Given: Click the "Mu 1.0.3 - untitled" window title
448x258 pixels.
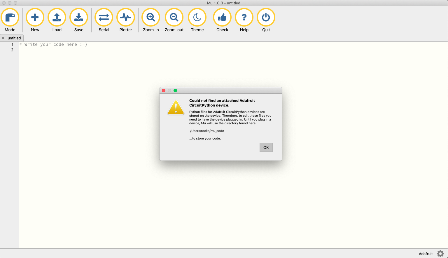Looking at the screenshot, I should tap(224, 3).
